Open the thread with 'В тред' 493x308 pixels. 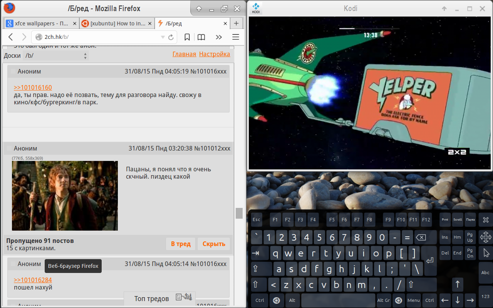(x=181, y=244)
